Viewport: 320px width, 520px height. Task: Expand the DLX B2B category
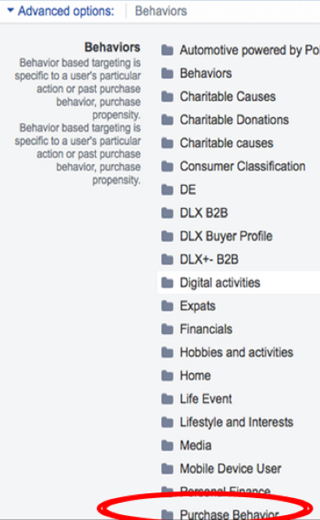[x=204, y=213]
